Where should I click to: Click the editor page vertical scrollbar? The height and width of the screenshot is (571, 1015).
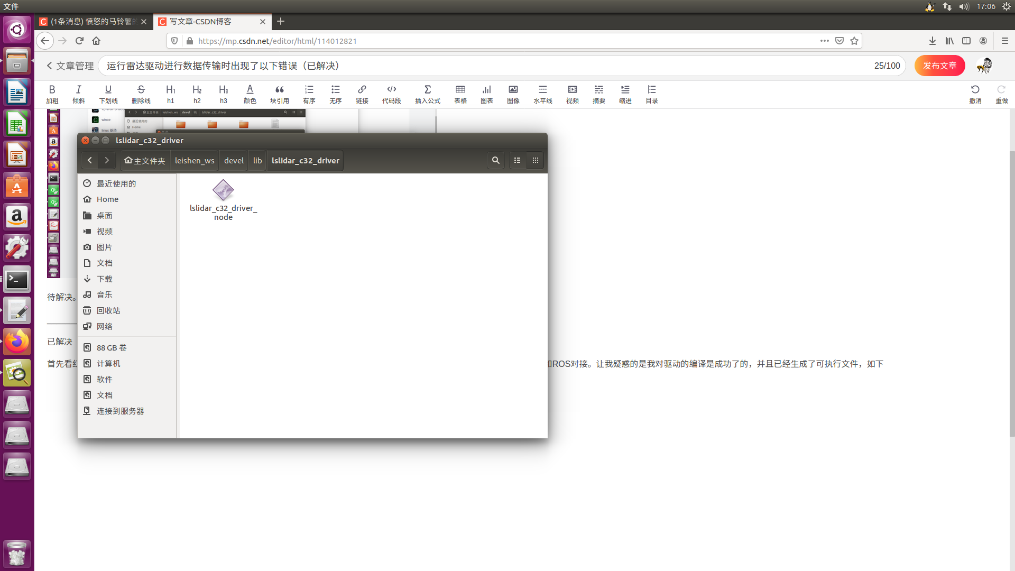pos(1012,293)
